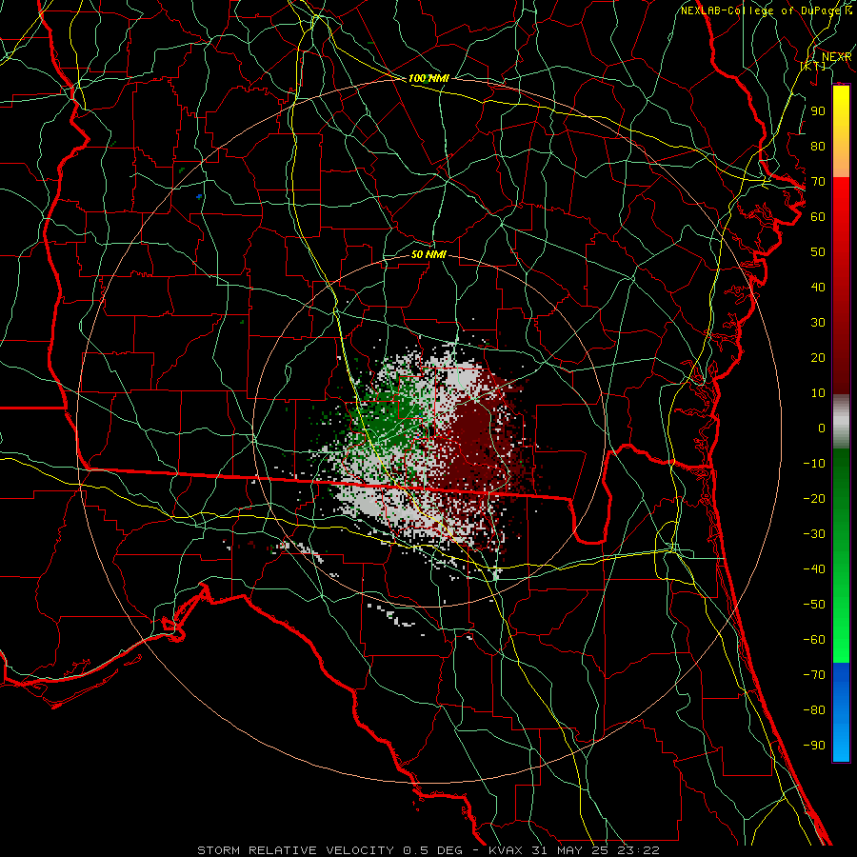Viewport: 857px width, 857px height.
Task: Click the NEXR label at top right
Action: coord(836,57)
